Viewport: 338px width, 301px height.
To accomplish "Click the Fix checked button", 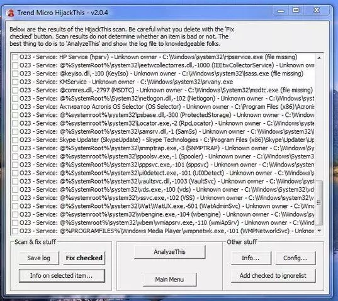I will (84, 258).
